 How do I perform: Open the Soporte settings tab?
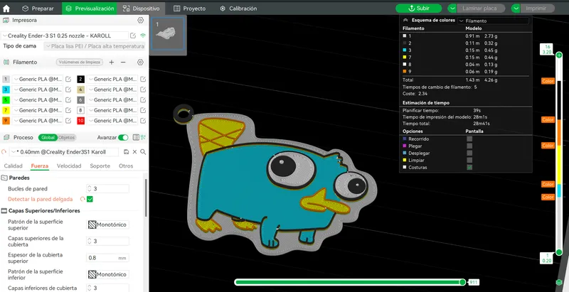pos(100,166)
